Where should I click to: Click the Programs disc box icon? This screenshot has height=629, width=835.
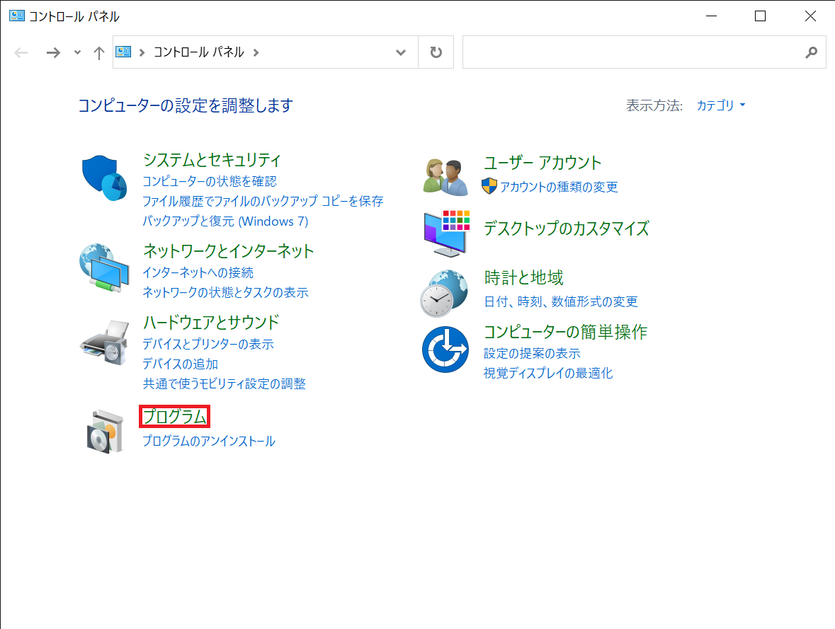104,429
